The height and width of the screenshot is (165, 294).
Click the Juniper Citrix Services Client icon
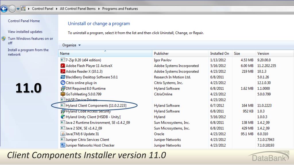coord(63,140)
